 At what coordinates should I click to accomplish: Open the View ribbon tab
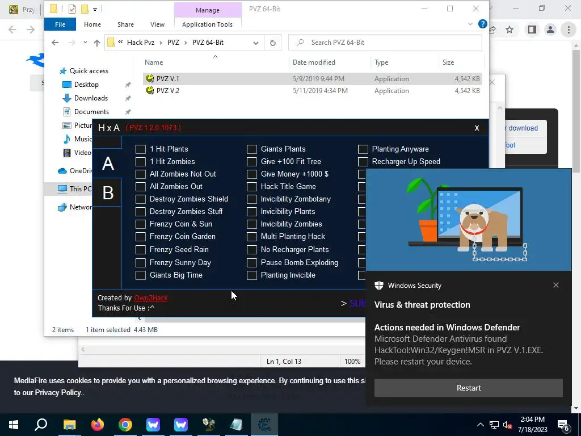158,24
